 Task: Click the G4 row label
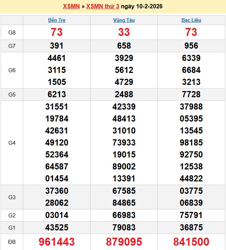[12, 143]
